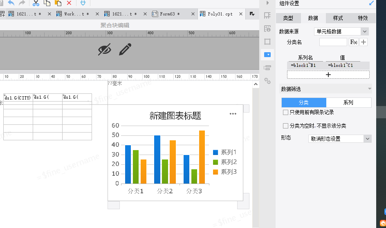386x228 pixels.
Task: Click the plus icon next to 分类名
Action: [x=364, y=42]
